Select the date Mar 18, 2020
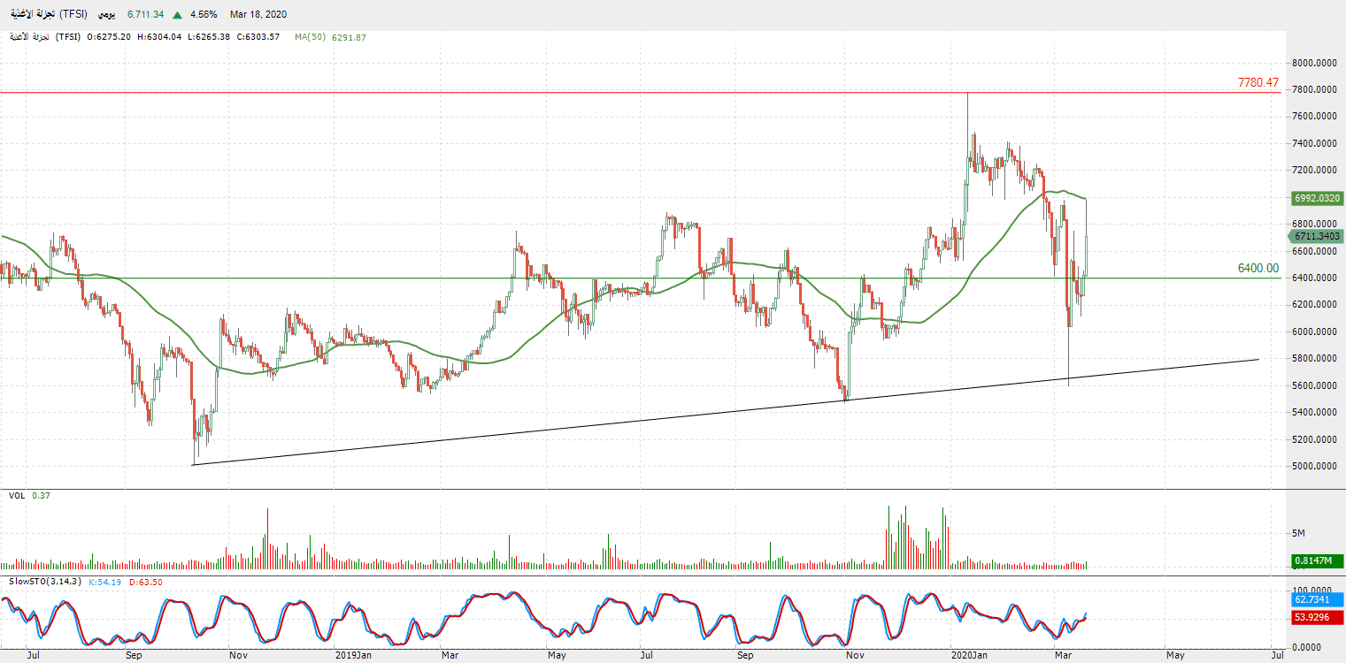Viewport: 1346px width, 663px height. click(x=258, y=15)
